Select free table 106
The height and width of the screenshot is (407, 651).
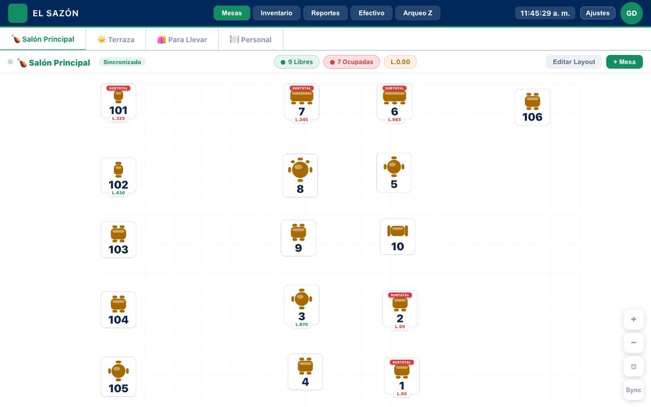point(532,107)
